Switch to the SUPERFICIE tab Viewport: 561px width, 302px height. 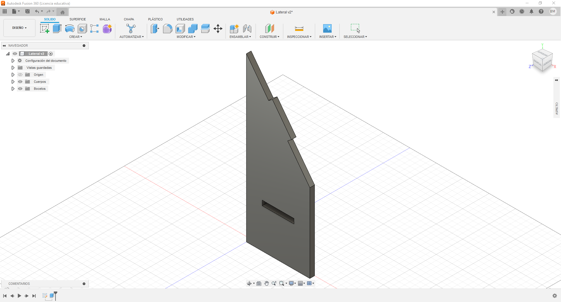[x=78, y=19]
